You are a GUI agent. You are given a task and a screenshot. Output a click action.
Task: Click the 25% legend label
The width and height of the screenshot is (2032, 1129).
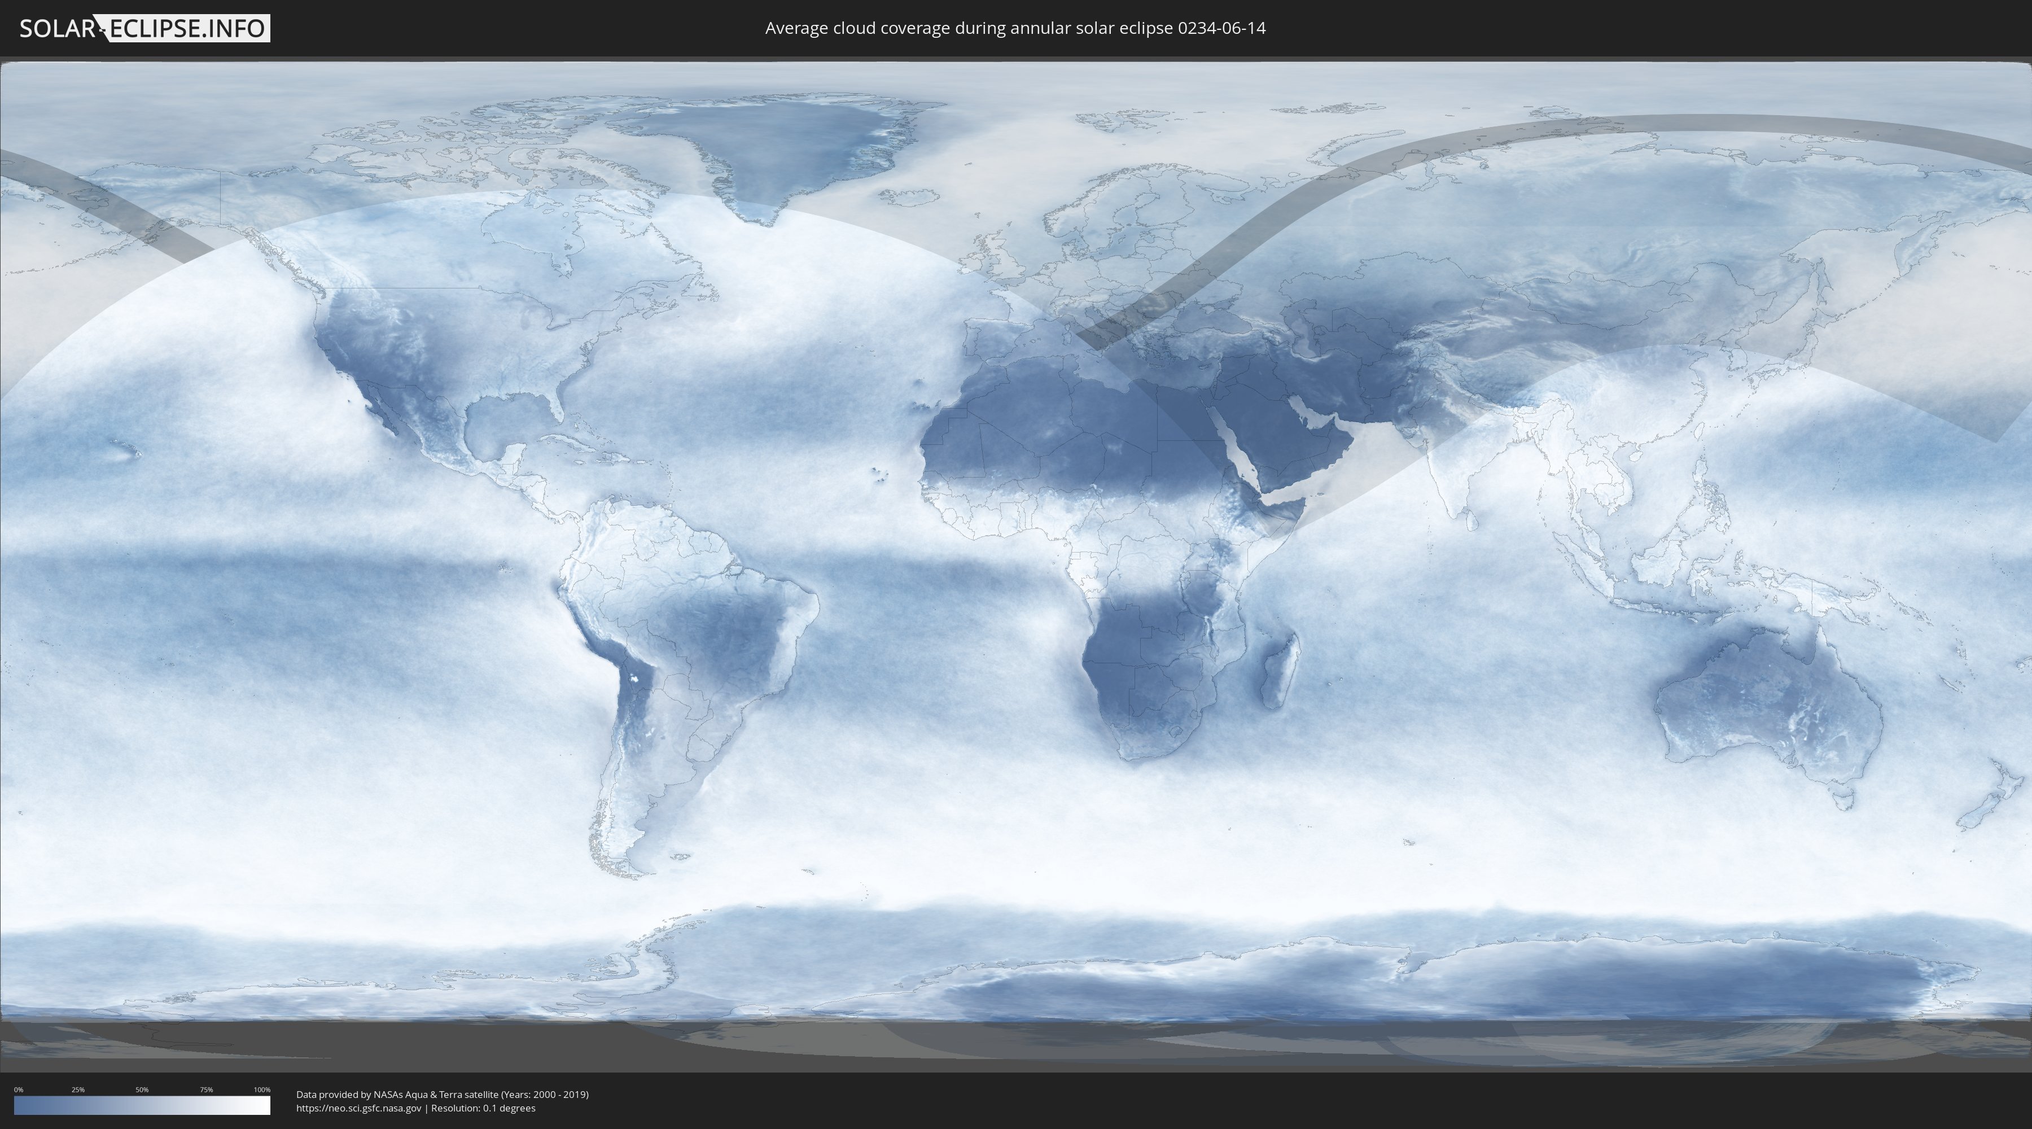click(x=78, y=1089)
